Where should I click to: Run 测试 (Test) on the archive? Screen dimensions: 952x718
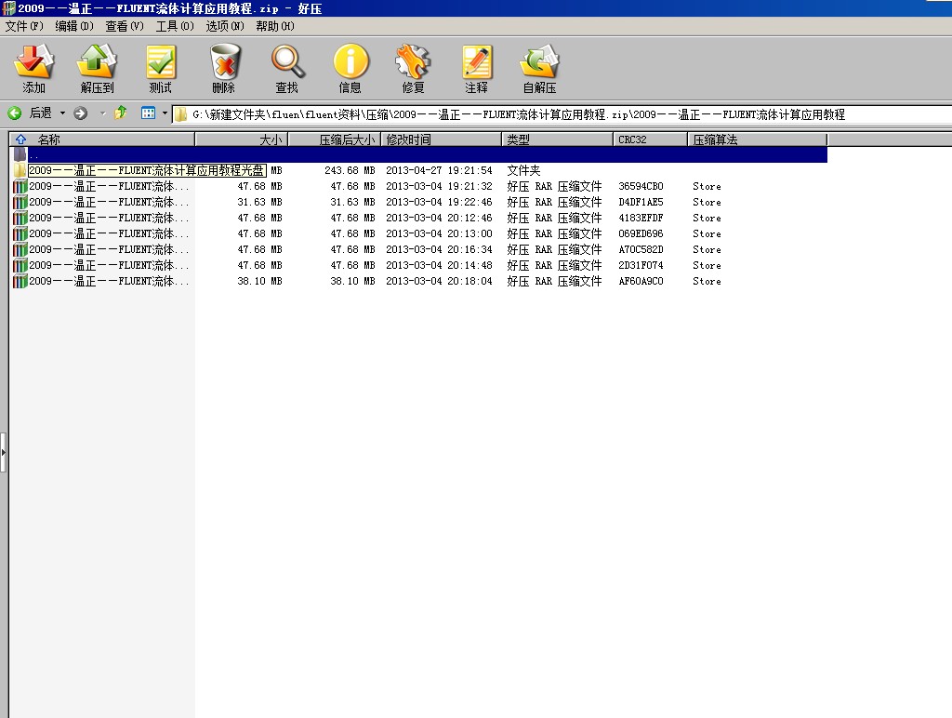click(161, 70)
